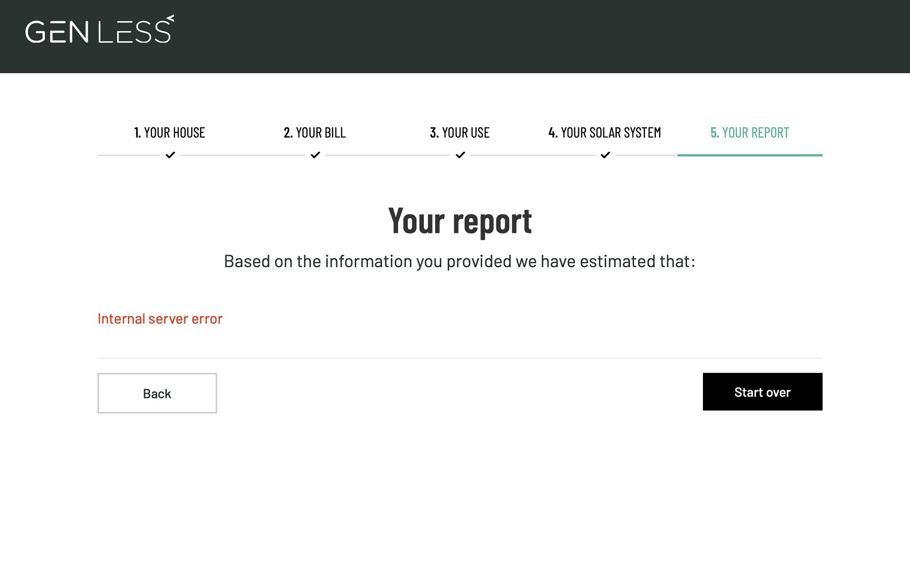Click the Gen Less logo
The width and height of the screenshot is (910, 580).
coord(100,29)
